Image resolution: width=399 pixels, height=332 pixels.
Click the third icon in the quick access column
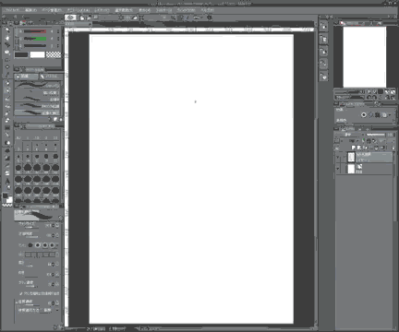click(x=323, y=52)
